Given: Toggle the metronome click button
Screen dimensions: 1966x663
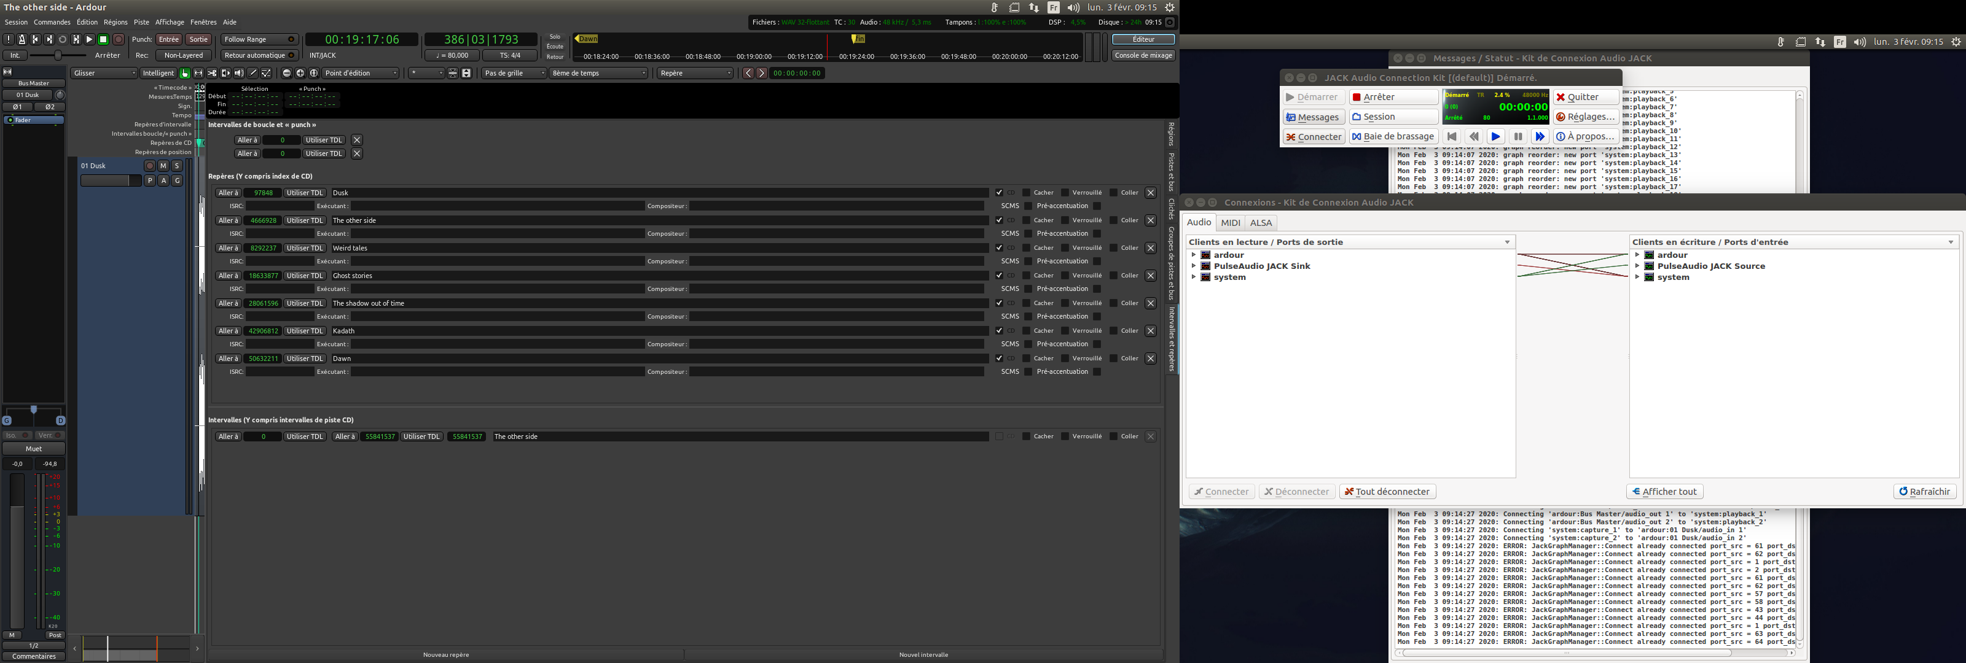Looking at the screenshot, I should [22, 40].
